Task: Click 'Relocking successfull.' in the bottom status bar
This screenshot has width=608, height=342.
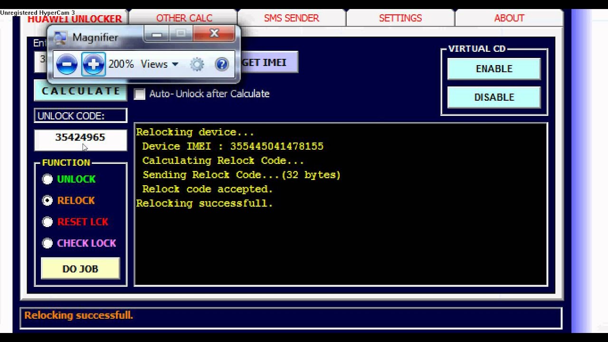Action: pyautogui.click(x=78, y=315)
